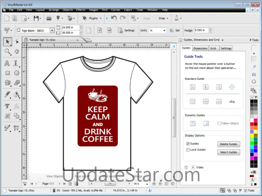Click the Select Guides button
Screen dimensions: 262x196
tap(228, 152)
